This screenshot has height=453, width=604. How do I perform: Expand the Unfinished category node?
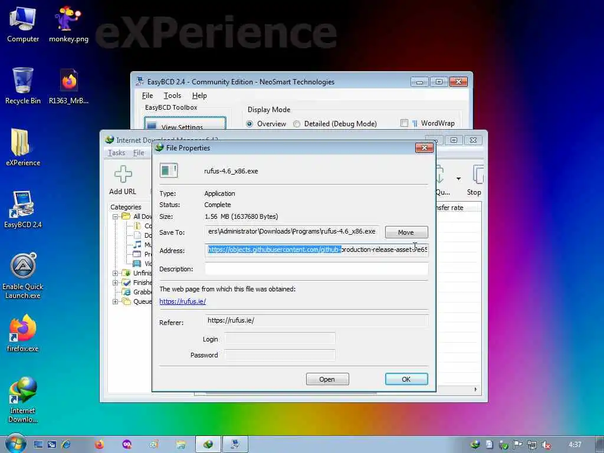115,273
